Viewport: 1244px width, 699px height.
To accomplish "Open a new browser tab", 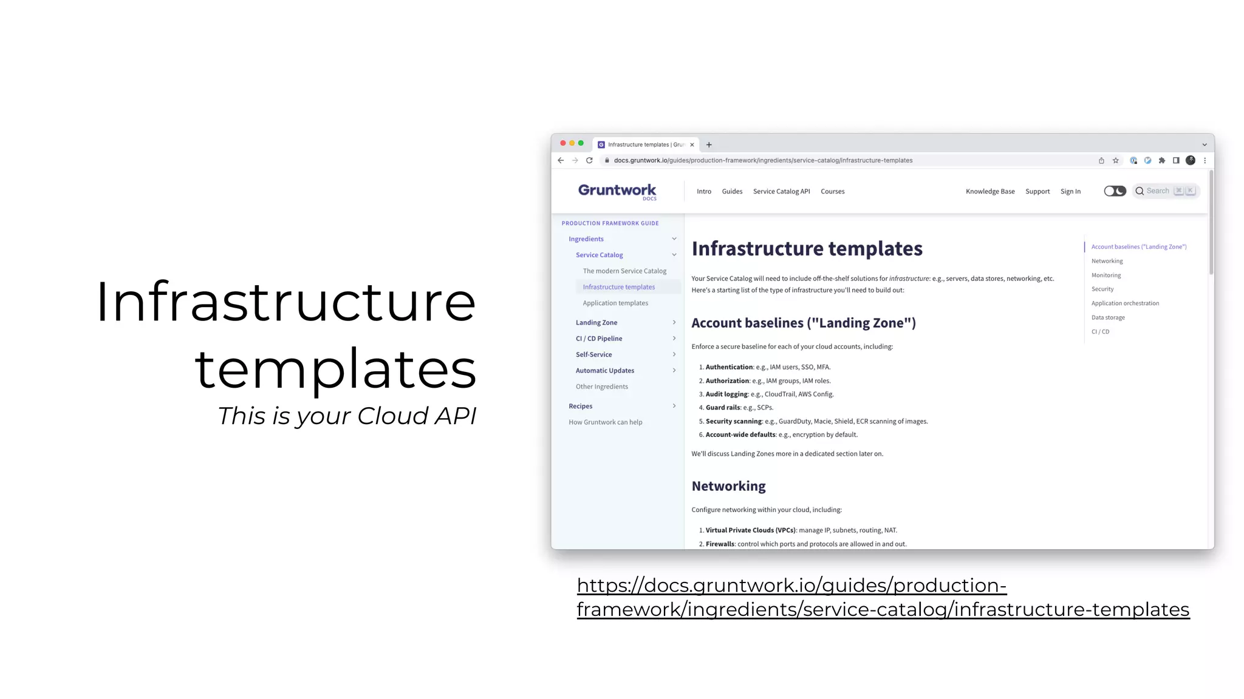I will [x=709, y=144].
